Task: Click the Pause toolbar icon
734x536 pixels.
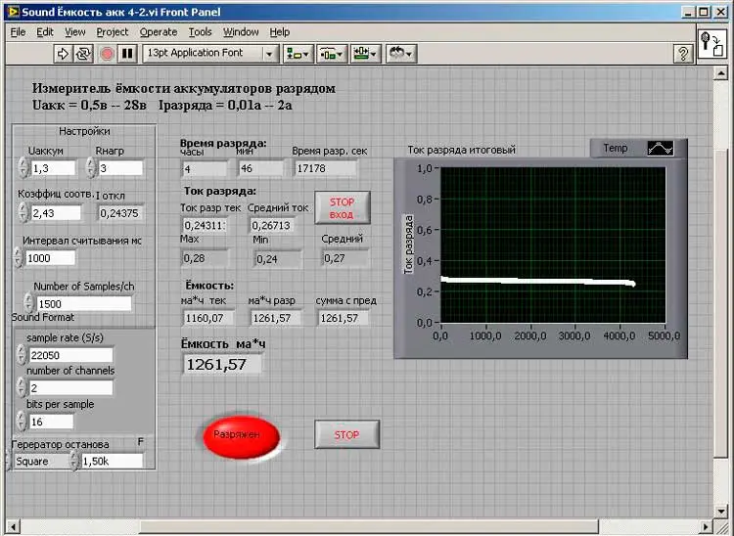Action: [126, 54]
